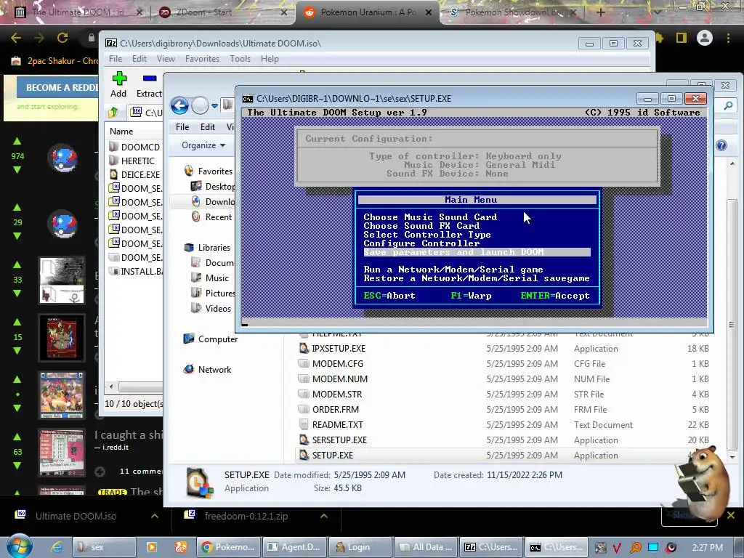This screenshot has width=744, height=558.
Task: Select the HERETIC folder in 7-Zip
Action: (x=132, y=161)
